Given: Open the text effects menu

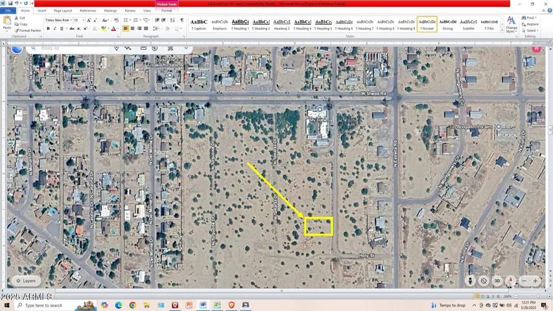Looking at the screenshot, I should [95, 29].
